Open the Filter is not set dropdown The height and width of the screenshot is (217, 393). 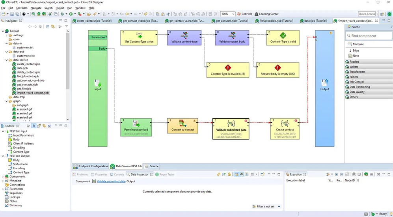pos(279,206)
